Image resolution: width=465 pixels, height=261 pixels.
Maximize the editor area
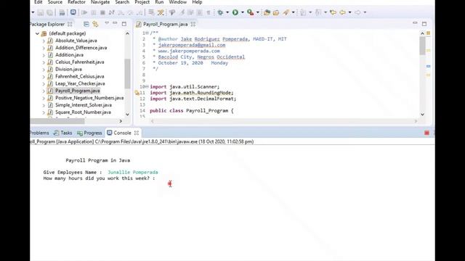point(424,24)
